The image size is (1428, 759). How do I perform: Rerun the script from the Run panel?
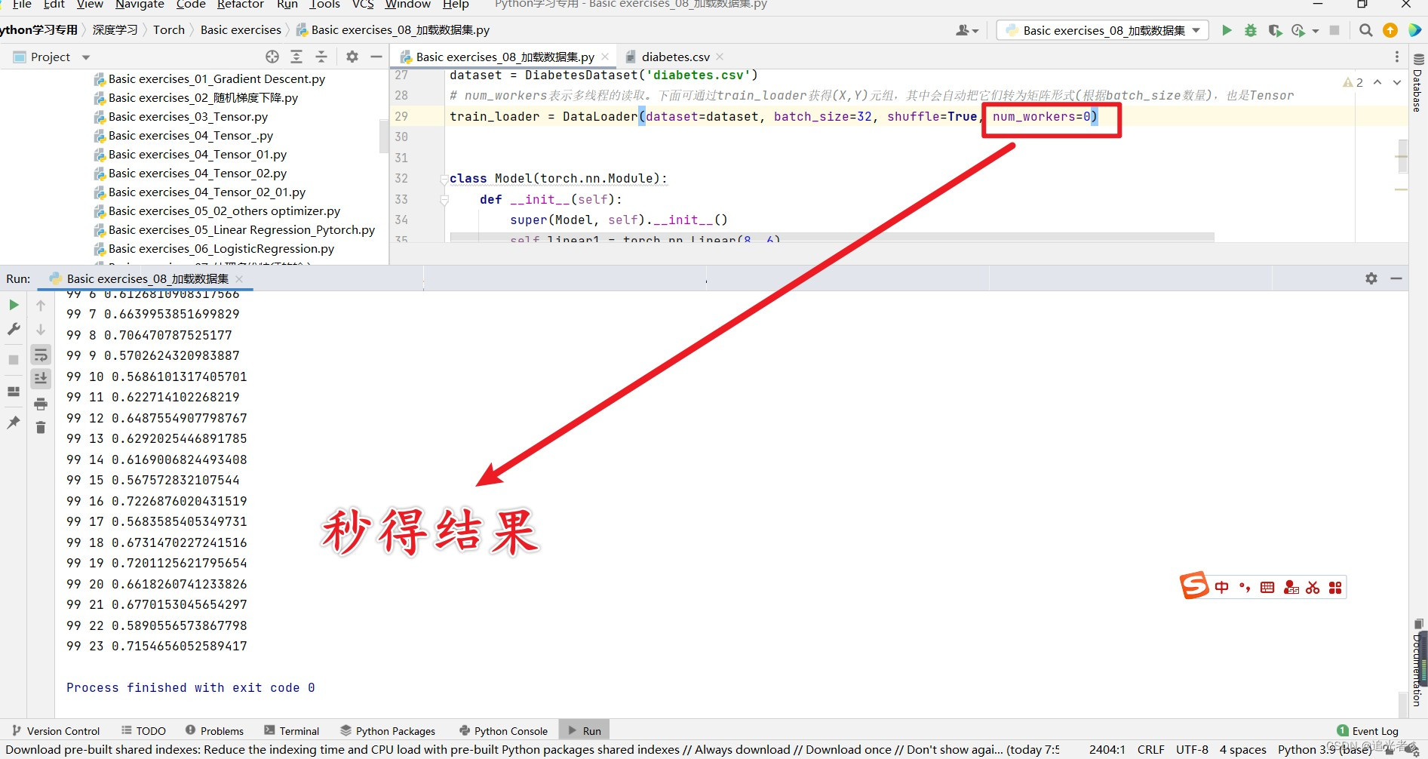click(x=14, y=305)
